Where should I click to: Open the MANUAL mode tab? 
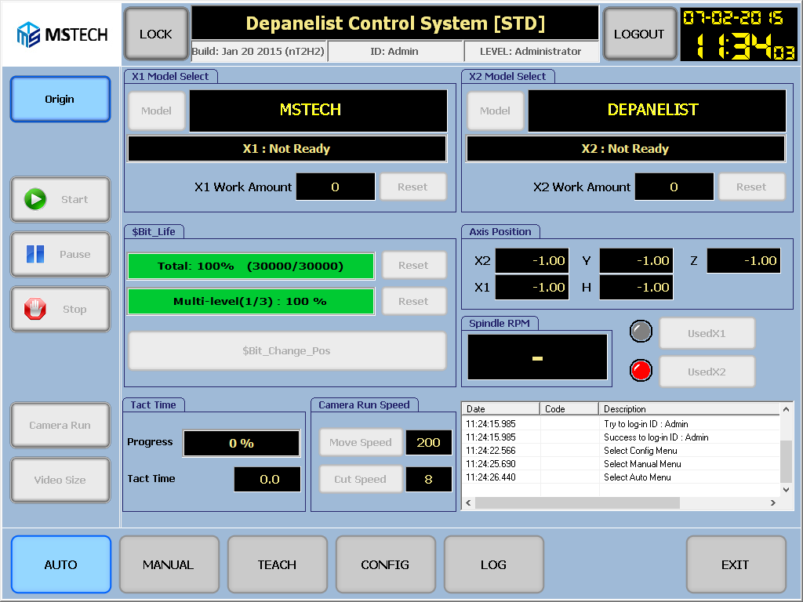coord(169,564)
